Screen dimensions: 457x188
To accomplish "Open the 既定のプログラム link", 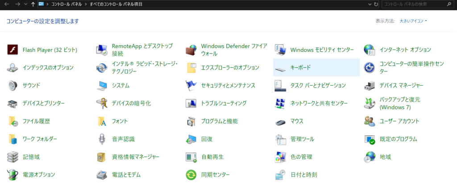I will [x=399, y=139].
